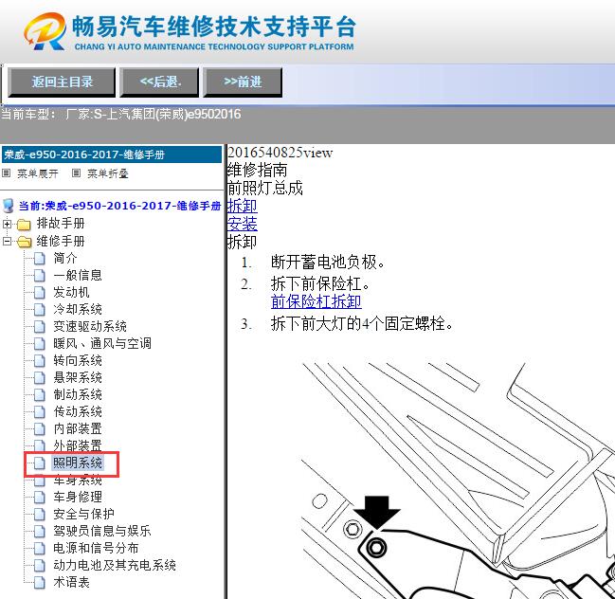Click the page icon beside 电源和信号分布
Viewport: 615px width, 599px height.
tap(39, 549)
